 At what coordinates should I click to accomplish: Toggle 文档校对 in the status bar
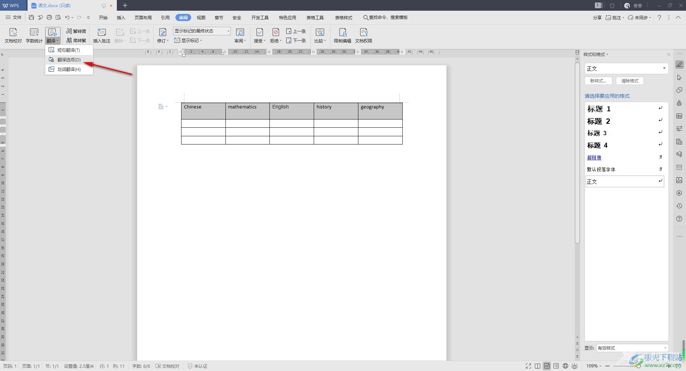click(x=168, y=366)
